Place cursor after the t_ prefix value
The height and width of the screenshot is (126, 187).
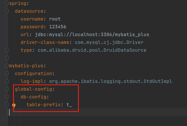(x=72, y=105)
